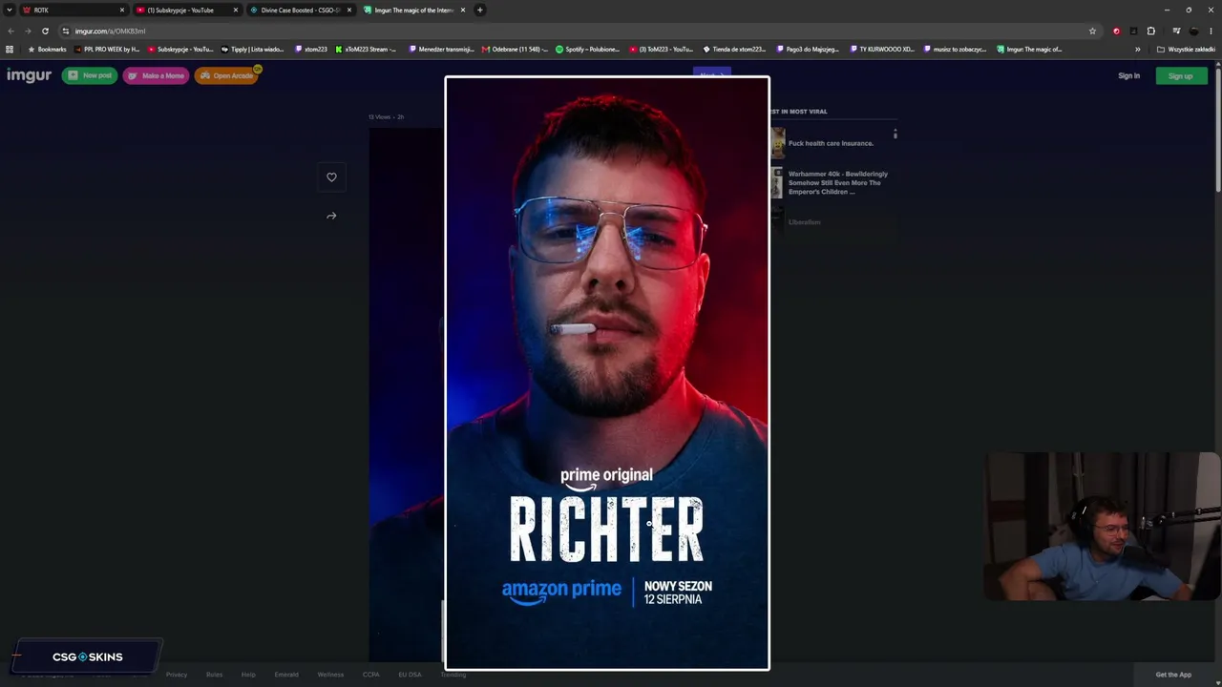Viewport: 1222px width, 687px height.
Task: Open the tab search dropdown
Action: [x=9, y=10]
